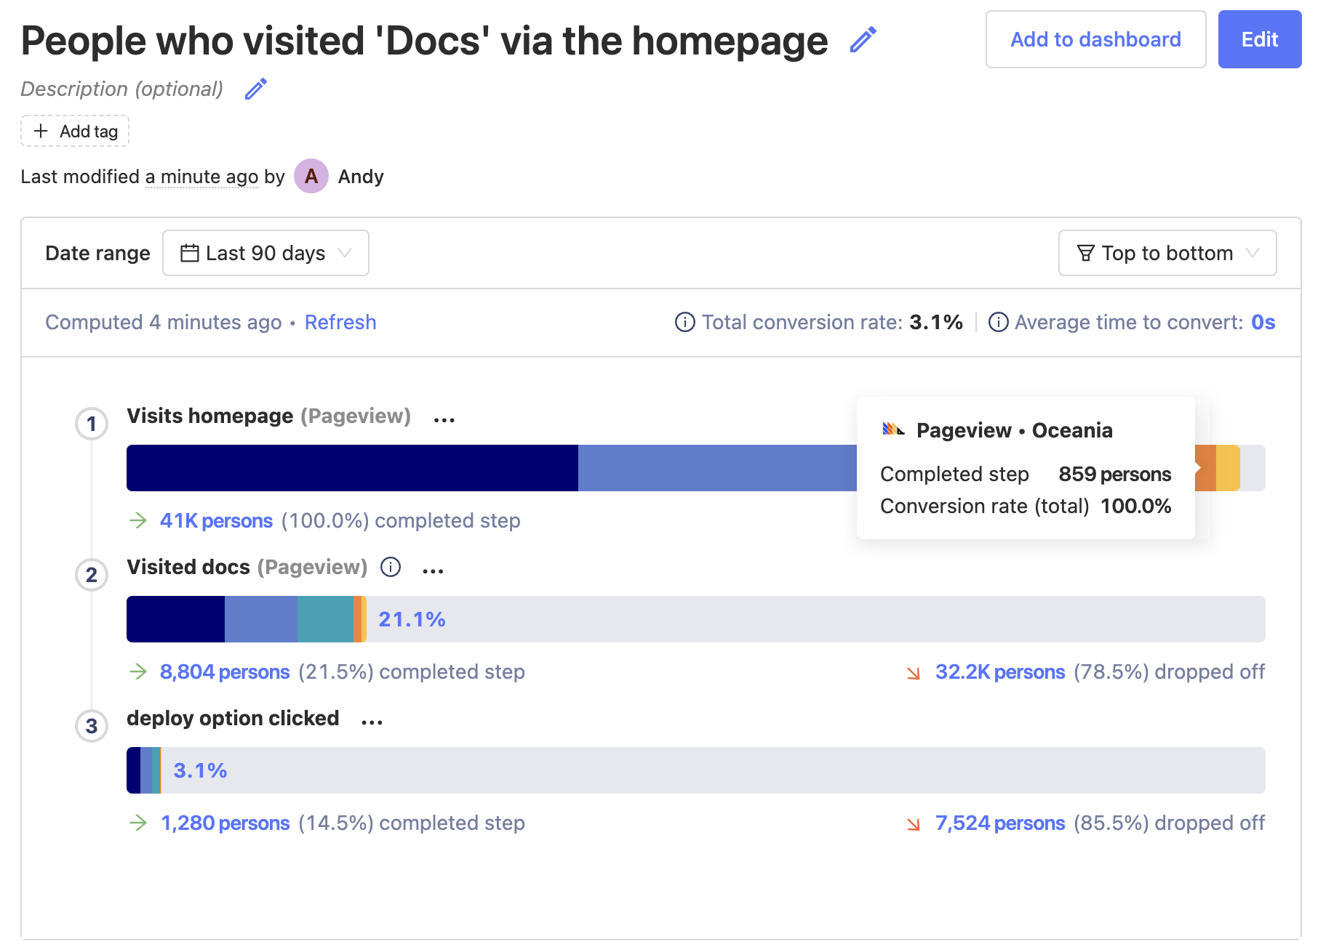Viewport: 1318px width, 952px height.
Task: Click the dark navy segment of homepage bar
Action: tap(352, 468)
